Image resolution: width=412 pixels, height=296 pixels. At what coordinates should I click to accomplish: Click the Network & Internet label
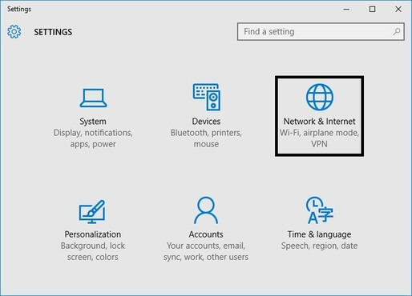point(319,122)
